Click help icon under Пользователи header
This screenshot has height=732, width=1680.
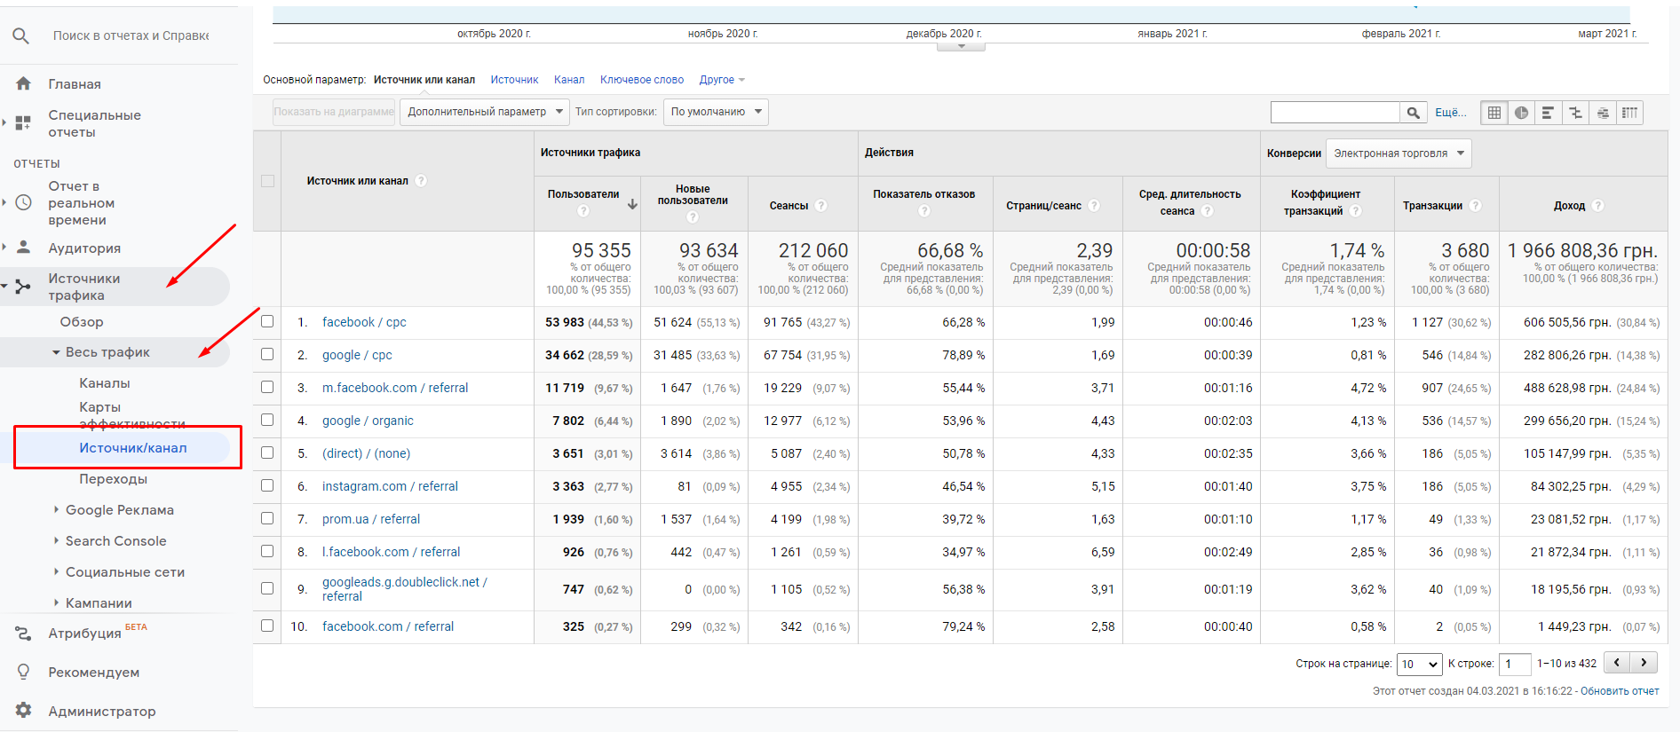point(583,211)
